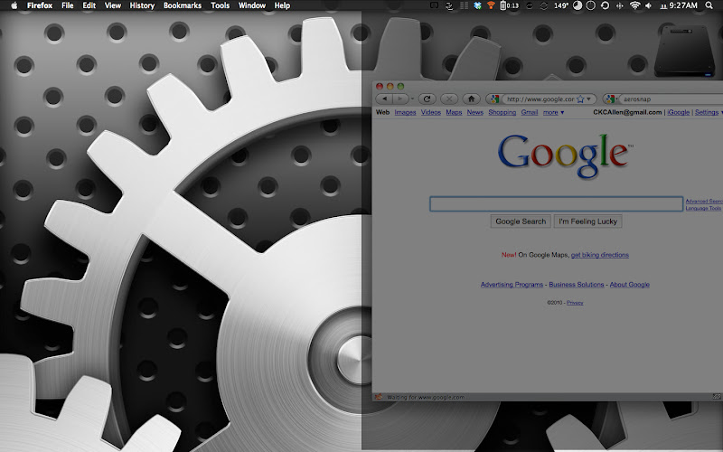Bookmark this page with the star icon

580,99
